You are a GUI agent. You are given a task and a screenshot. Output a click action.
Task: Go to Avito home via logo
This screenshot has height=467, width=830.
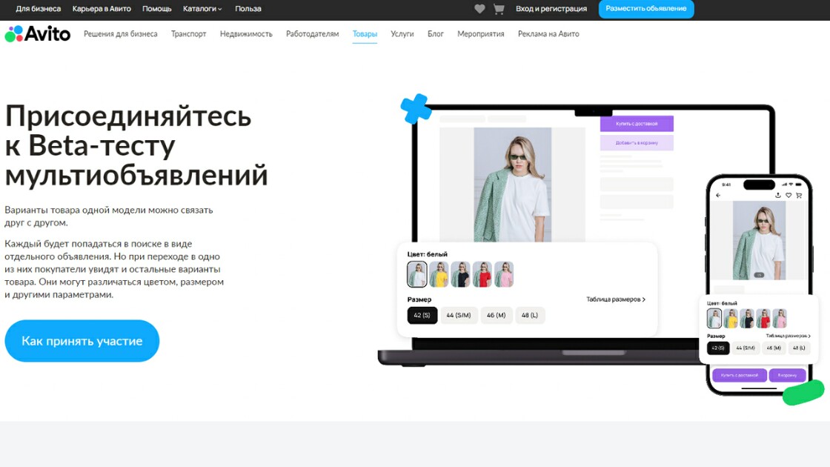pyautogui.click(x=38, y=34)
